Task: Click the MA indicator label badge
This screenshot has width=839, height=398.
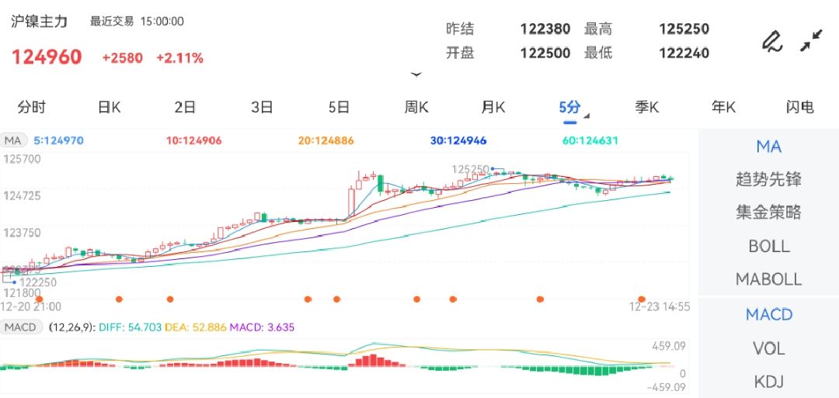Action: pyautogui.click(x=13, y=141)
